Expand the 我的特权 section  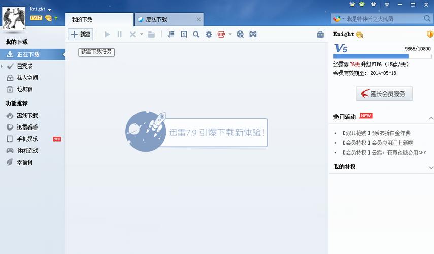tap(431, 167)
